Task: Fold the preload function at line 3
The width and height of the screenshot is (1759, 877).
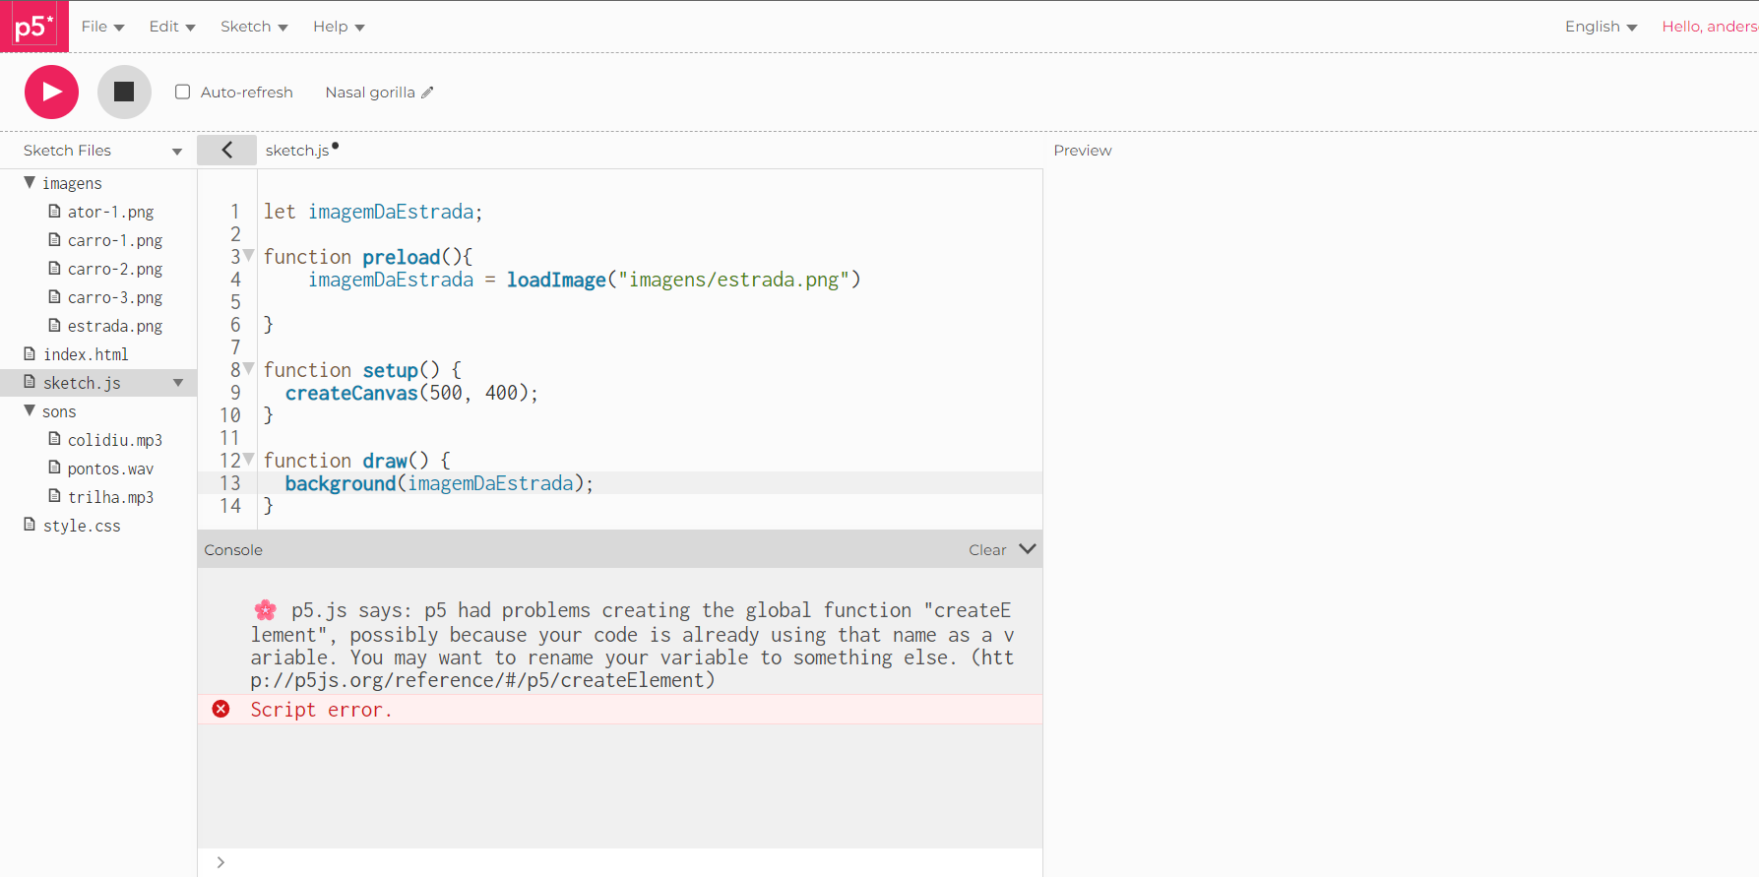Action: point(249,256)
